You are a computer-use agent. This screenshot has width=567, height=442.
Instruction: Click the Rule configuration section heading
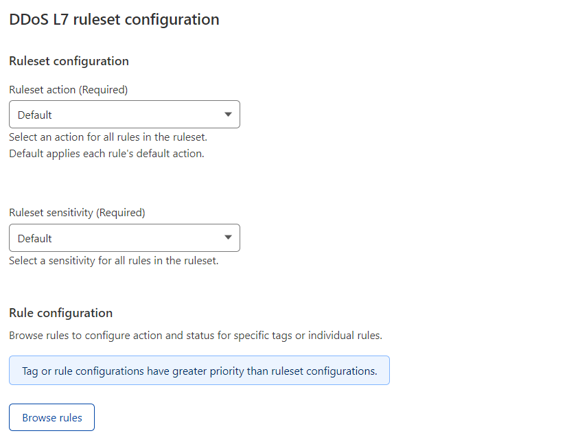coord(60,312)
